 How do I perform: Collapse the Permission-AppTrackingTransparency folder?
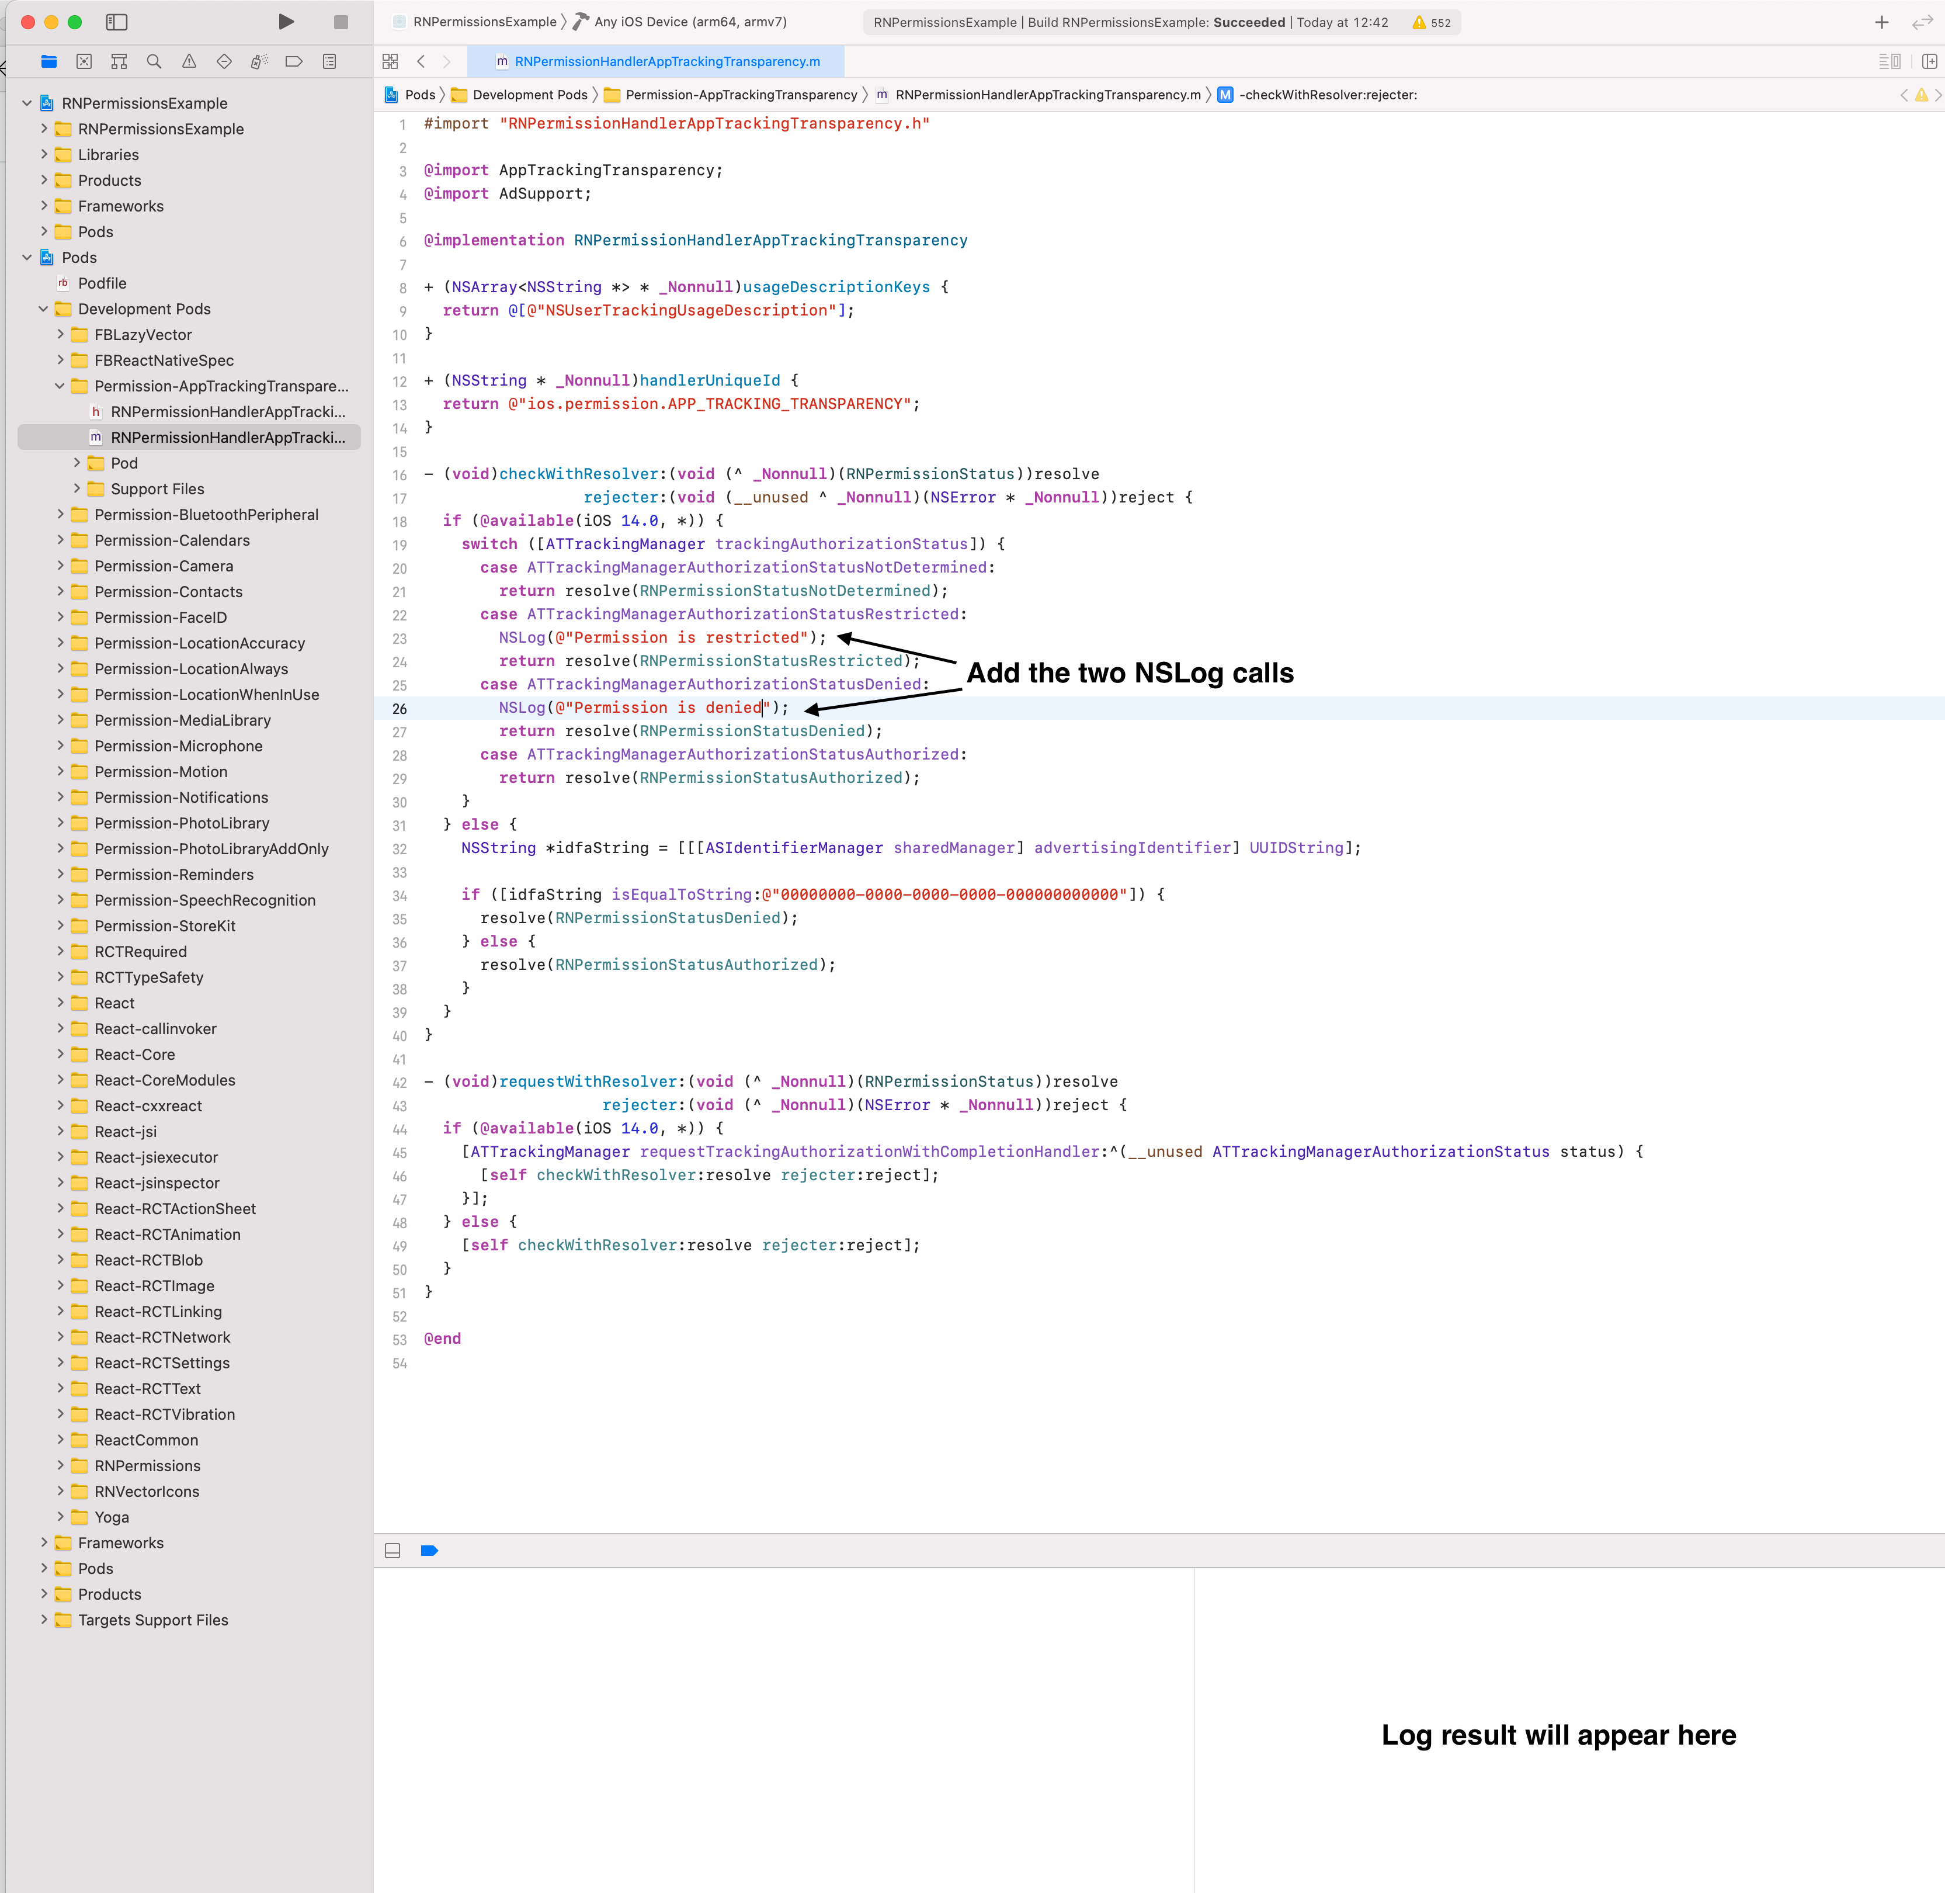coord(61,386)
